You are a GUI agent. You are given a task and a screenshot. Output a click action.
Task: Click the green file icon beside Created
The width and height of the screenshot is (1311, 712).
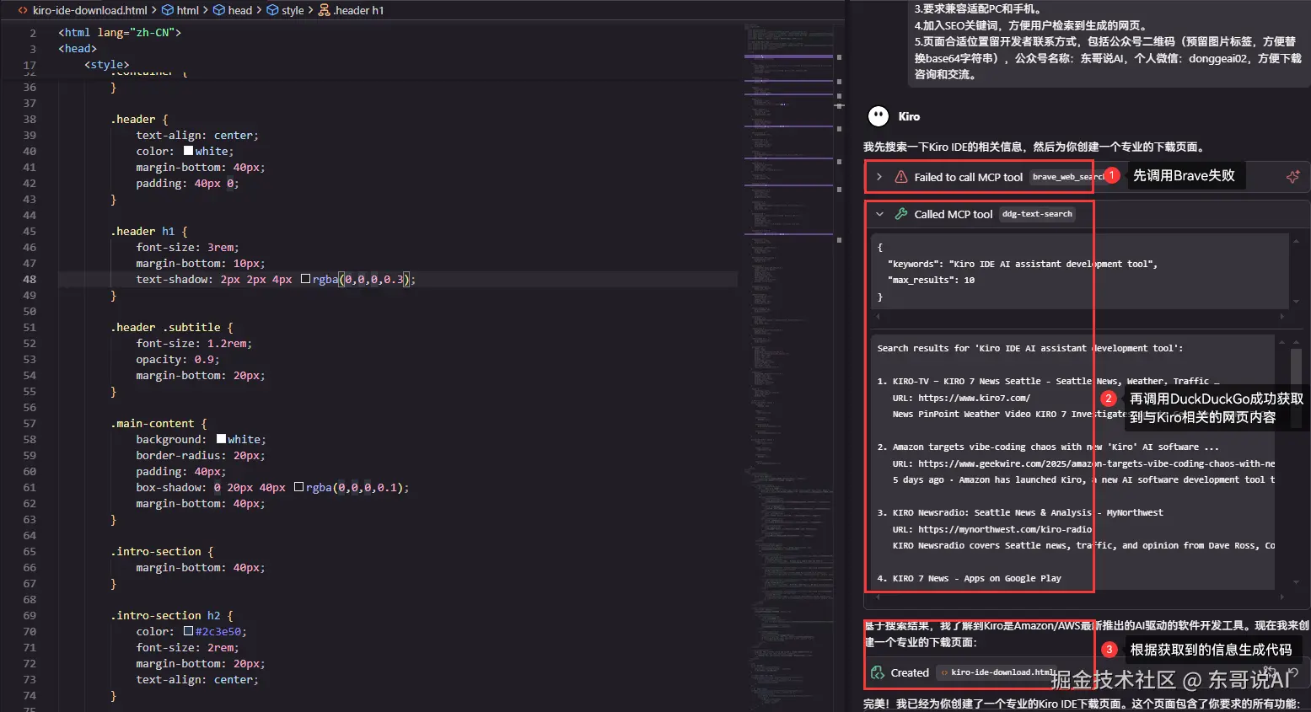click(878, 672)
